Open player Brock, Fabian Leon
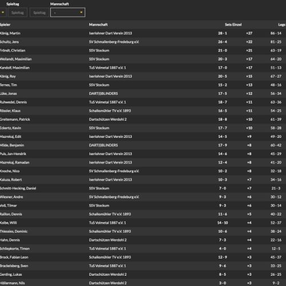Viewport: 286px width, 286px height. pyautogui.click(x=14, y=257)
